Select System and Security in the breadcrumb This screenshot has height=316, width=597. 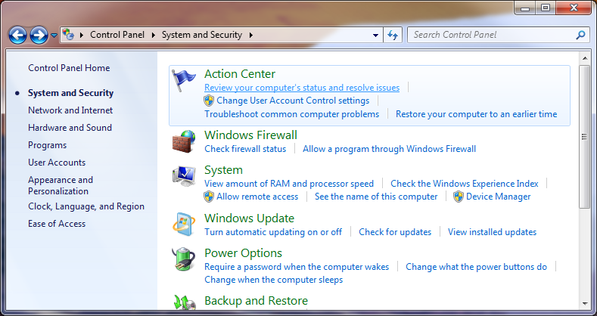(202, 35)
